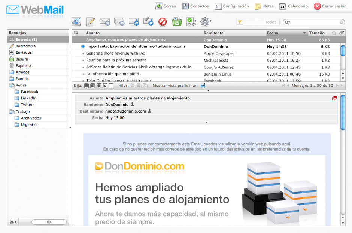This screenshot has height=233, width=352.
Task: Clear the search box reset icon
Action: [342, 22]
